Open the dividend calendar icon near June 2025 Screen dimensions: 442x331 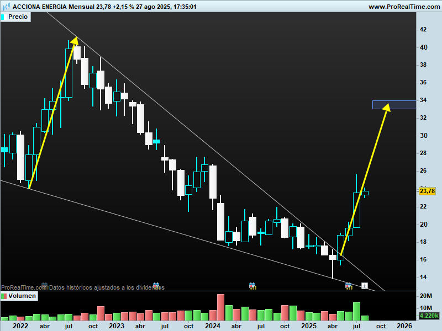(349, 286)
